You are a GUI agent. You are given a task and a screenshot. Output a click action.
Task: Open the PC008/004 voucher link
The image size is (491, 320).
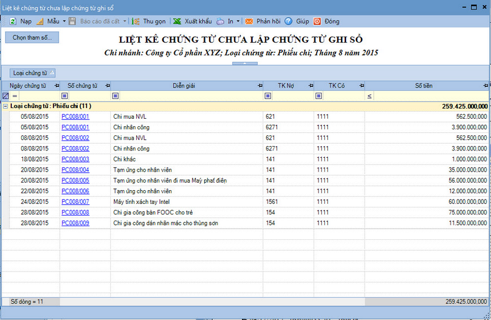(75, 170)
